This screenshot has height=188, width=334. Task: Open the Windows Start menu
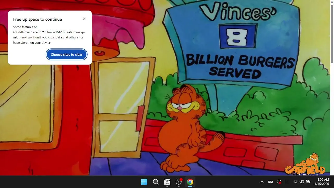coord(144,182)
